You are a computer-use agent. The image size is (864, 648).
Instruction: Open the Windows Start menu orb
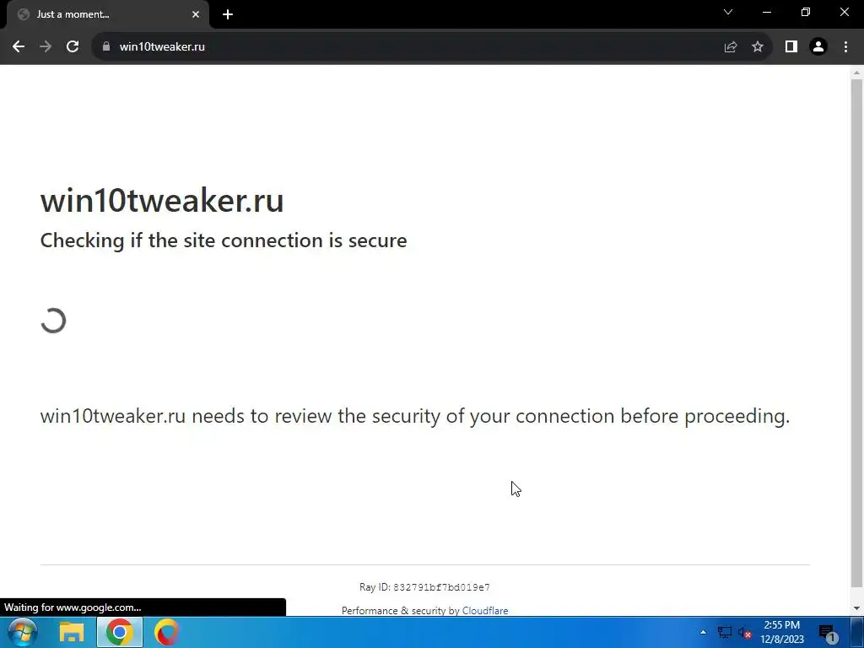(x=23, y=632)
